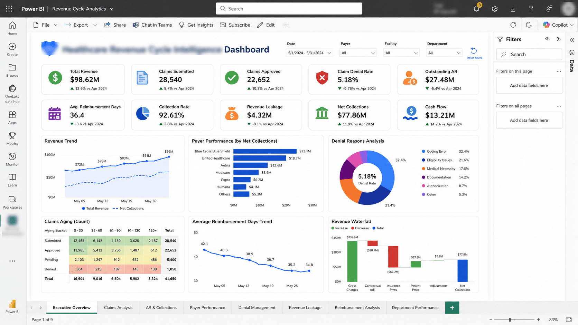Open the settings gear

495,9
